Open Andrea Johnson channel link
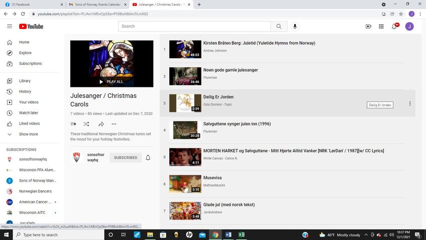This screenshot has width=426, height=240. click(x=215, y=51)
